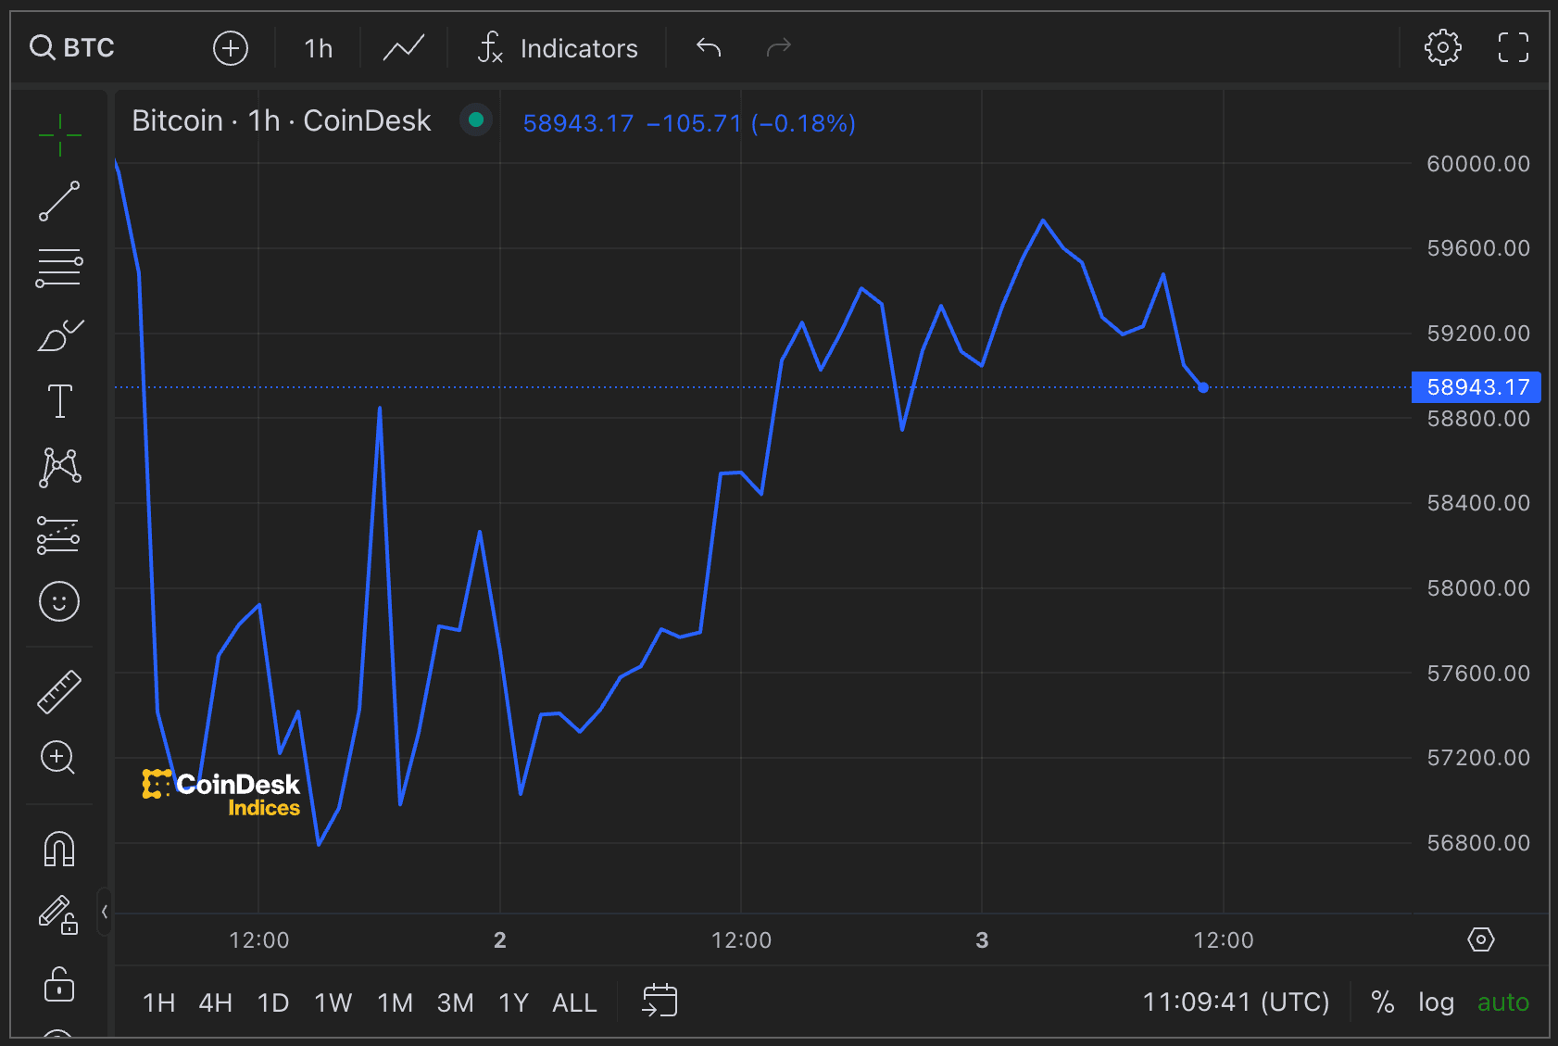
Task: Click the last price point marker
Action: (x=1203, y=387)
